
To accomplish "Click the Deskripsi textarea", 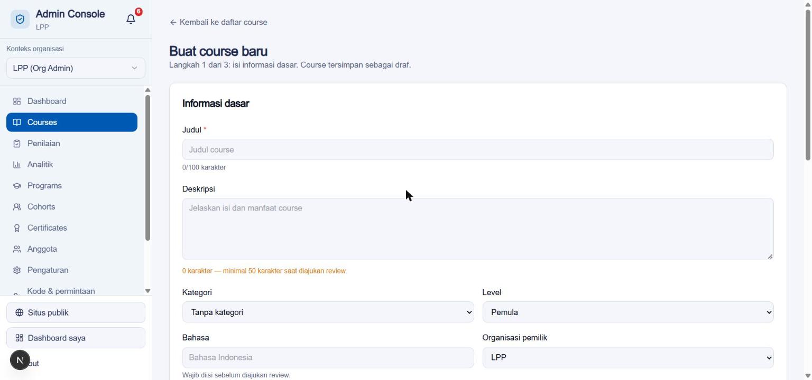I will (478, 229).
